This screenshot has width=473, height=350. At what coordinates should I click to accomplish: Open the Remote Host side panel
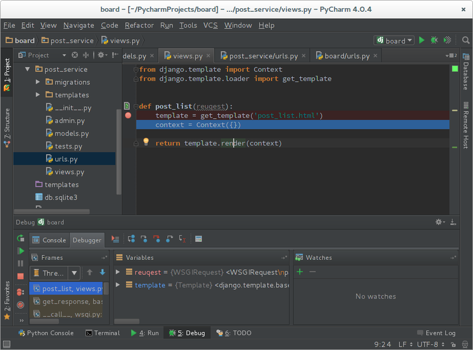click(466, 125)
